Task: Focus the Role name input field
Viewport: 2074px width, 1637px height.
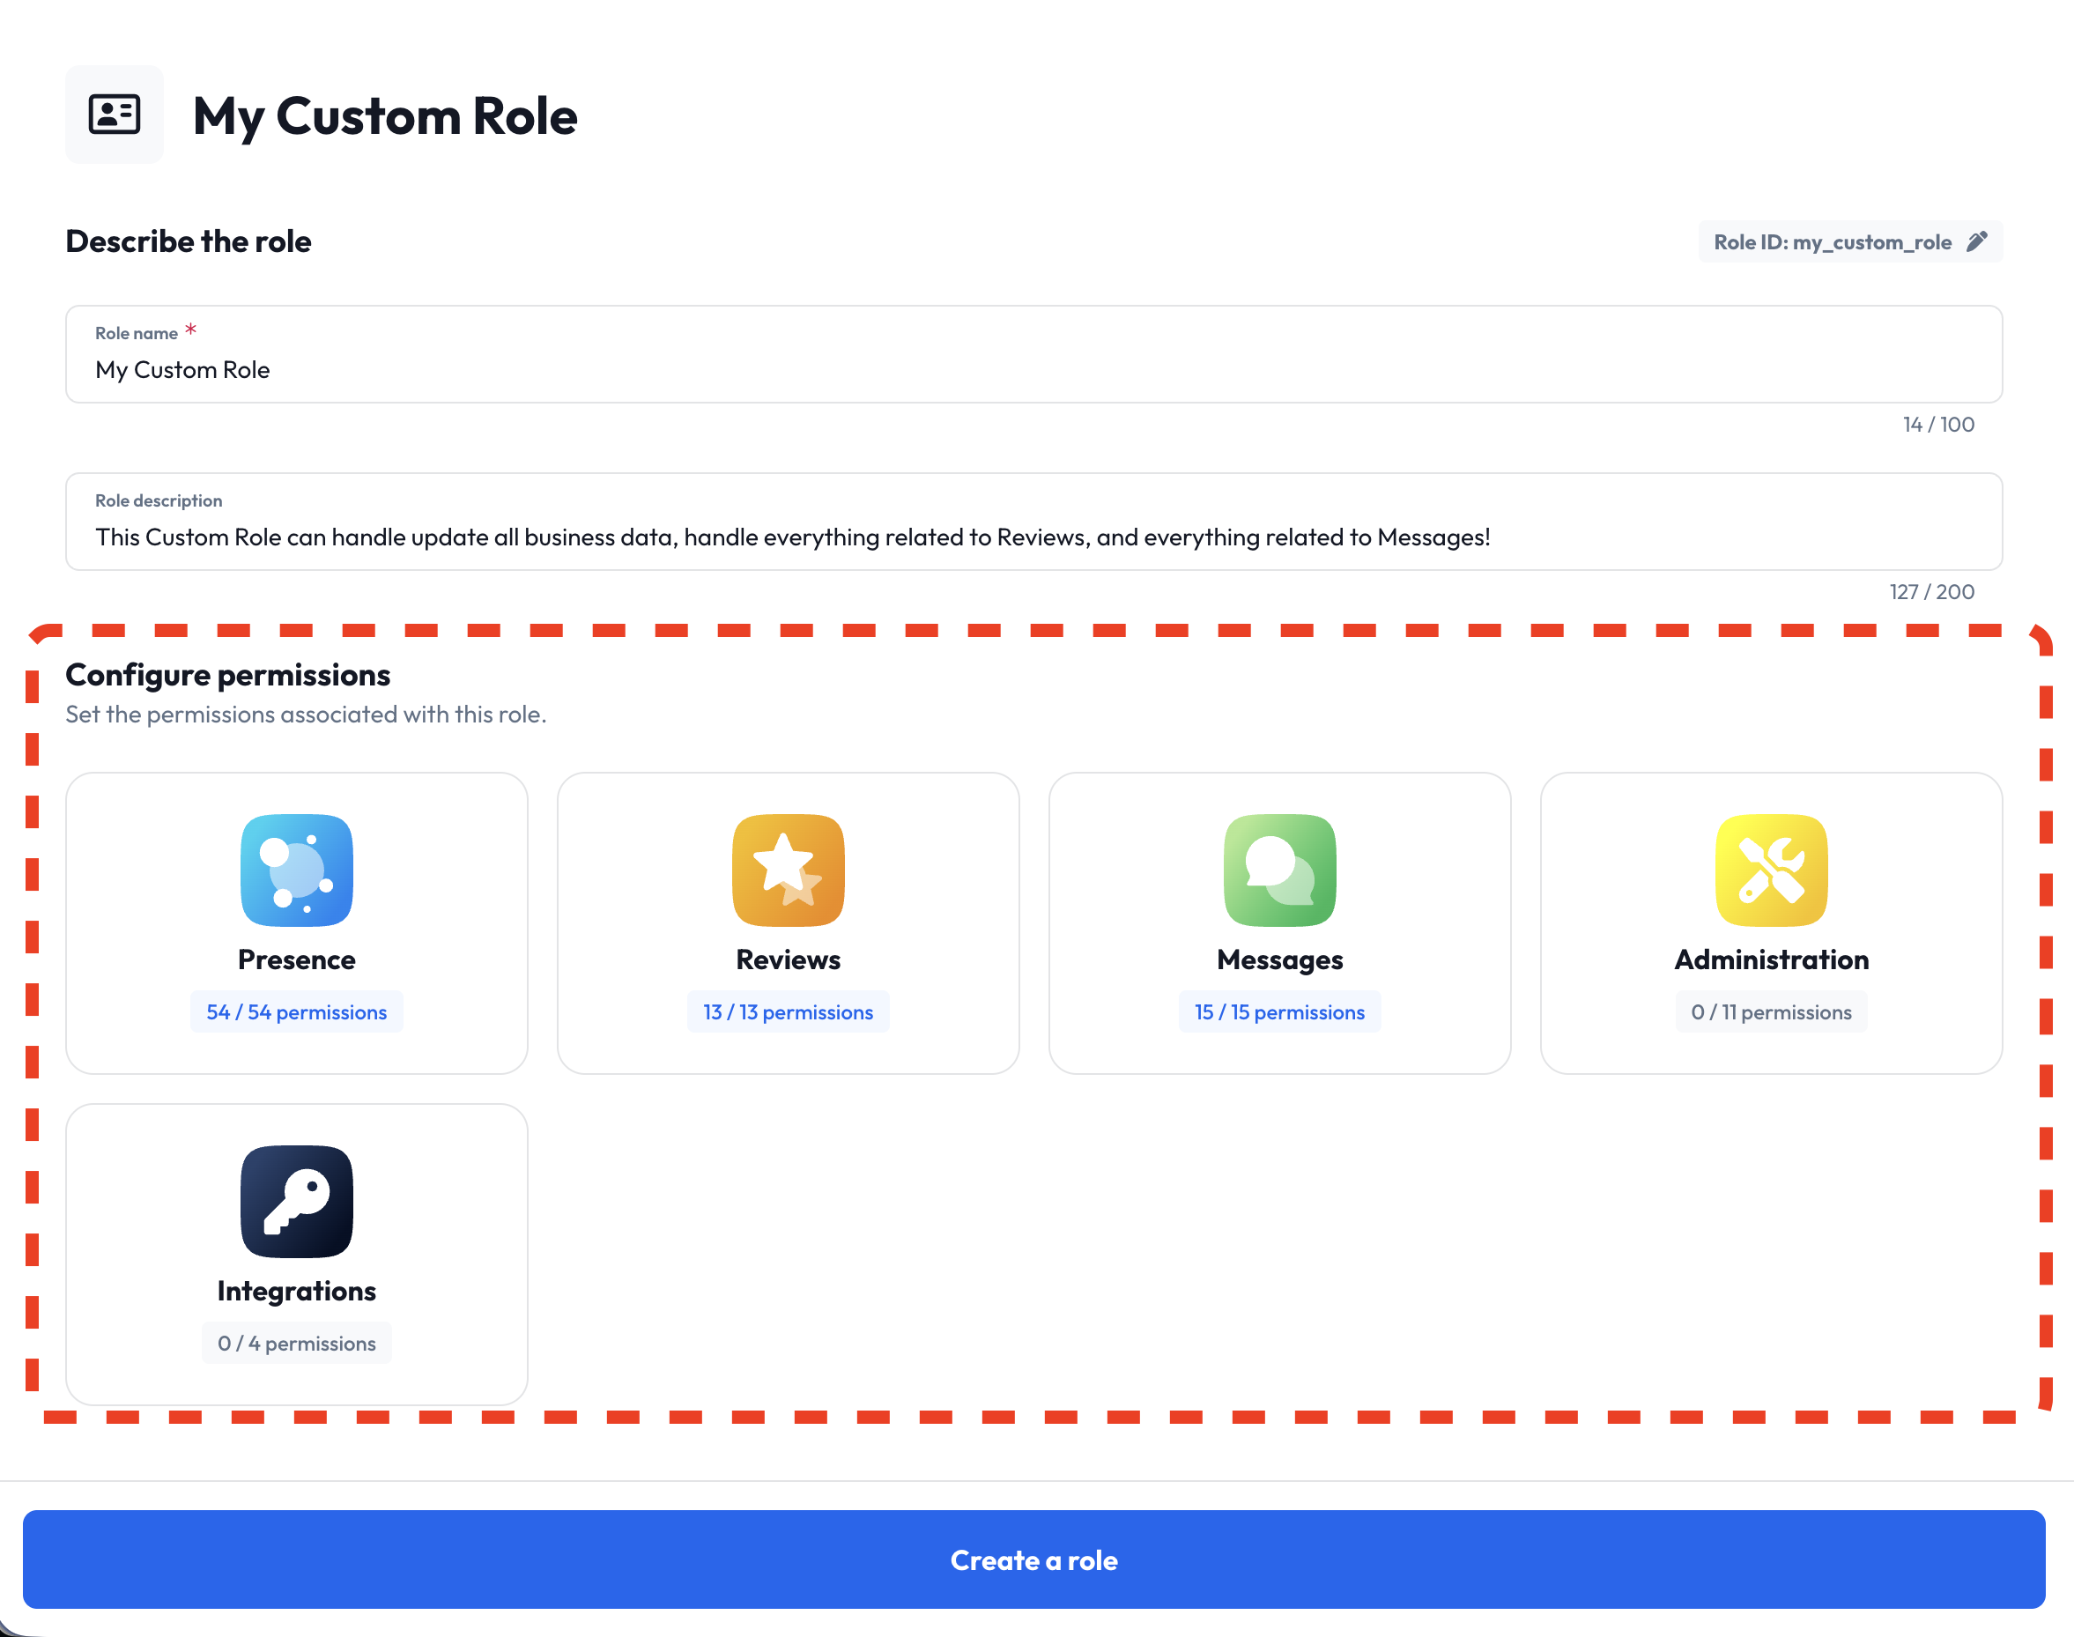Action: click(x=1033, y=369)
